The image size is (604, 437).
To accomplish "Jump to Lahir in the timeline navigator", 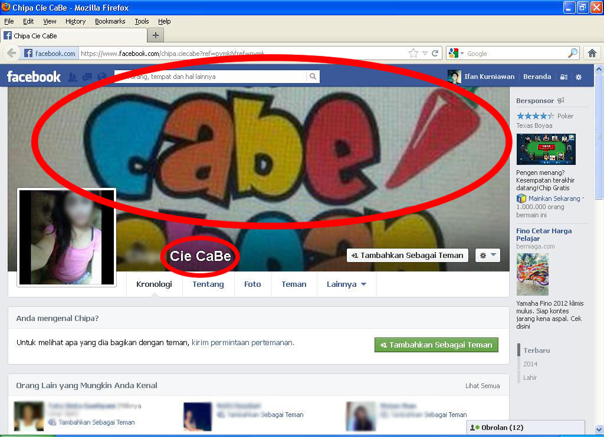I will click(x=530, y=378).
